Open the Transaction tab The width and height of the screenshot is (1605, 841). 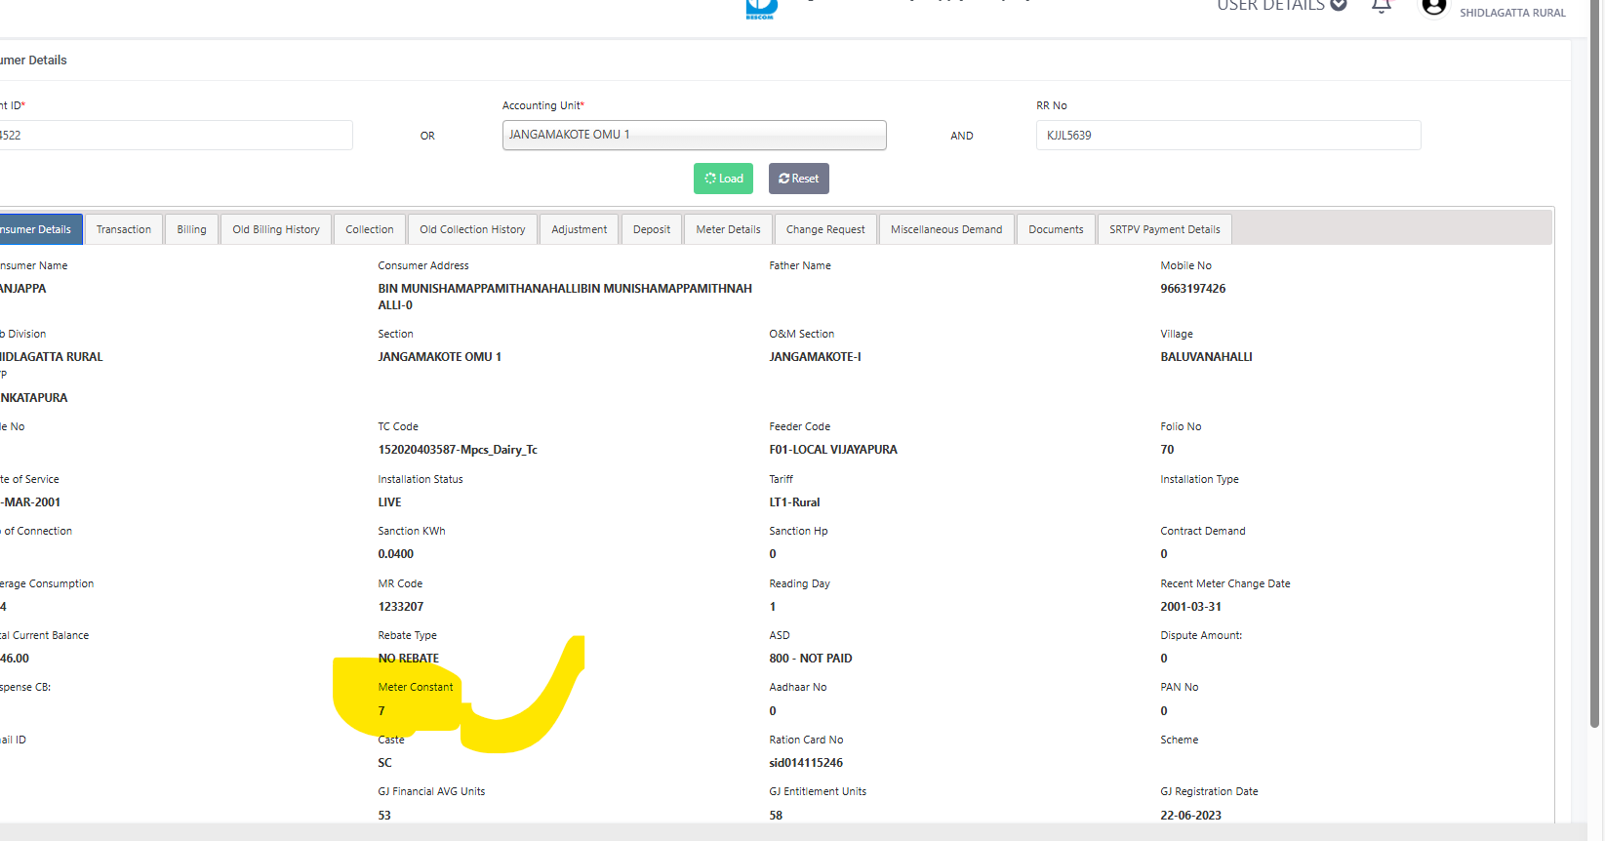point(124,230)
